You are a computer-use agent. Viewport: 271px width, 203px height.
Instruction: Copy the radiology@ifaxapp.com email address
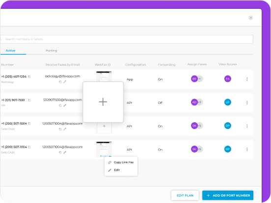tap(60, 82)
